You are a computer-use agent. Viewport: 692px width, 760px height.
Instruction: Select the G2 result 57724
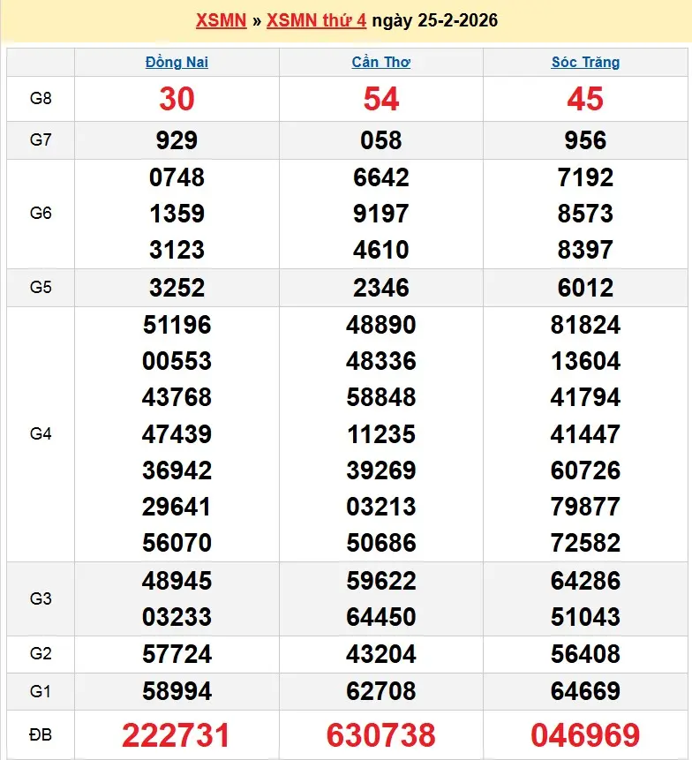click(x=177, y=654)
